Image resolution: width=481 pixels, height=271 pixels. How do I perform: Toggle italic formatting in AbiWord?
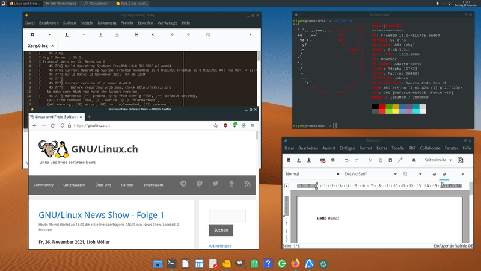coord(444,174)
